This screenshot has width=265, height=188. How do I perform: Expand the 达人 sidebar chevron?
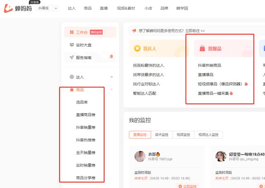pos(111,77)
